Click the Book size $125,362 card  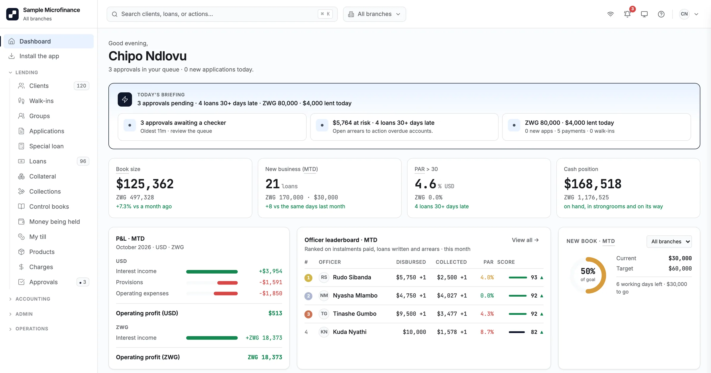(180, 188)
